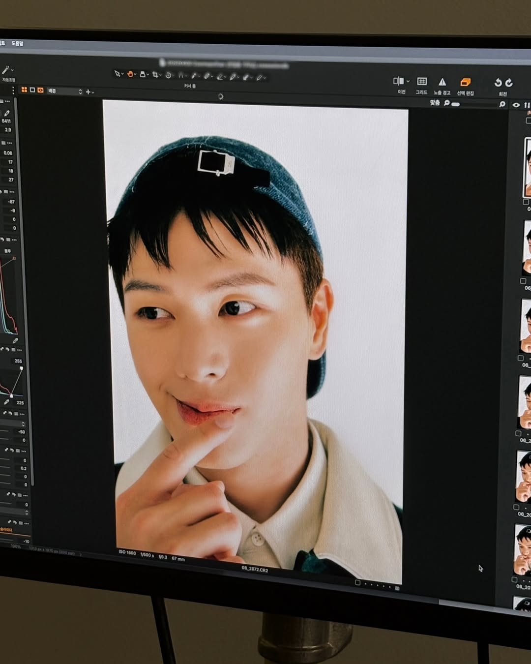Click the Fit (맞춤) zoom button
The width and height of the screenshot is (531, 664).
(x=435, y=103)
